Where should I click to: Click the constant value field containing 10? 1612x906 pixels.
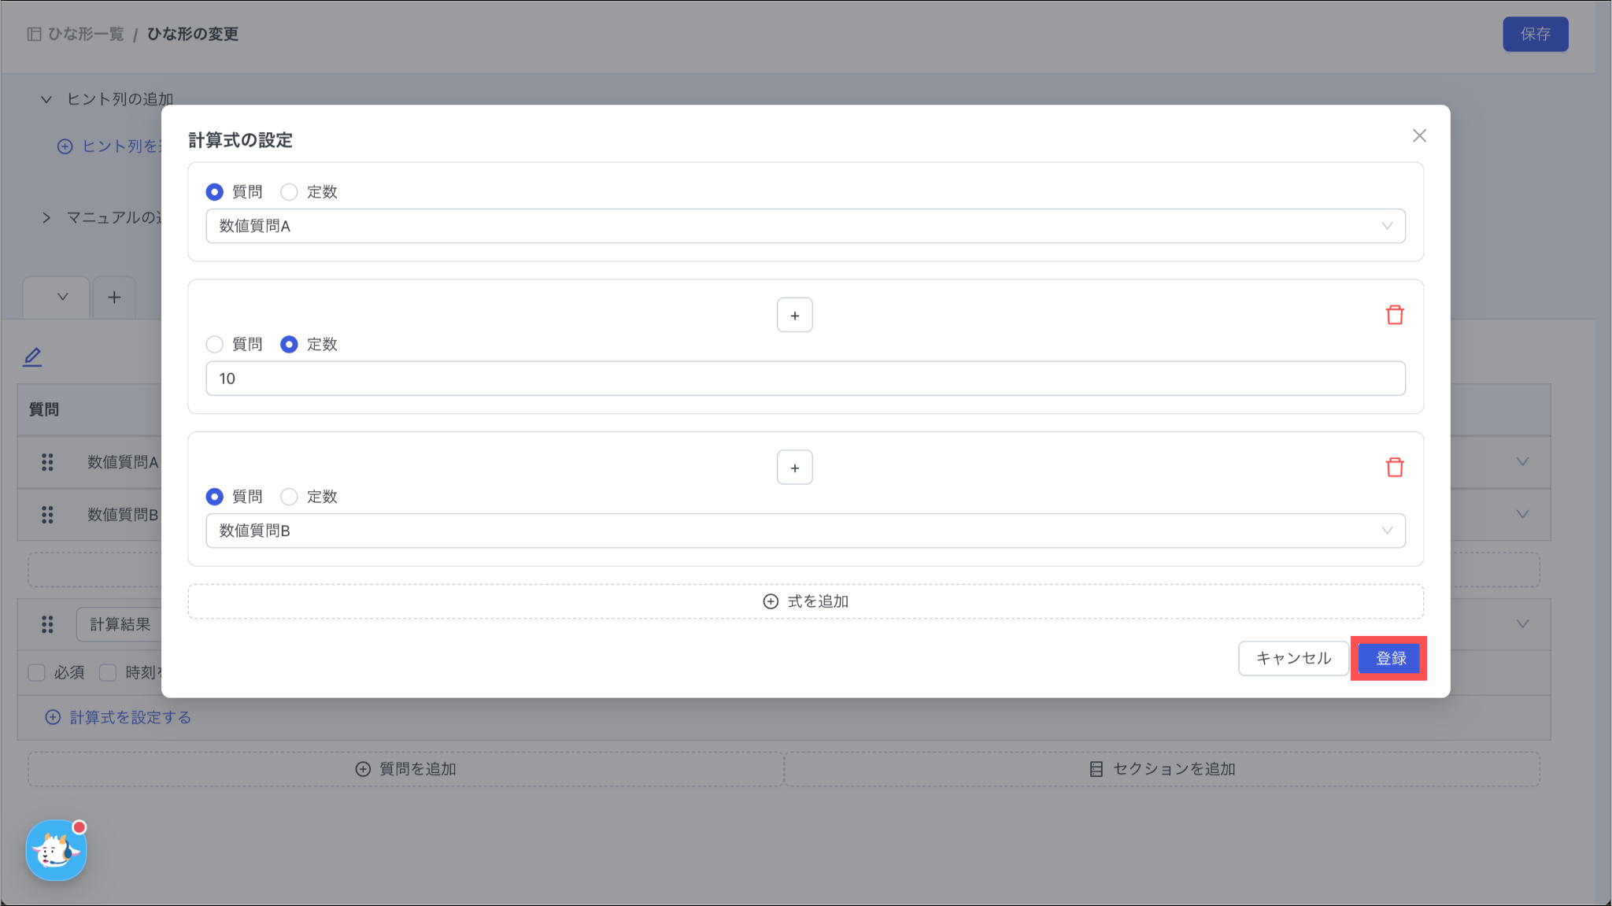(x=805, y=379)
